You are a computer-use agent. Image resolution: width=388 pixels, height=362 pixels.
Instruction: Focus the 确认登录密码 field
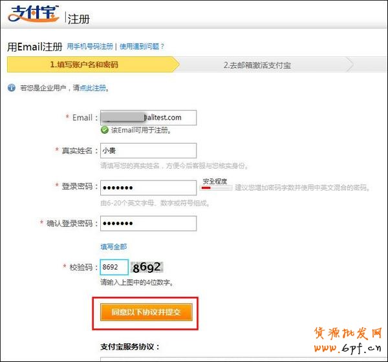[x=149, y=224]
